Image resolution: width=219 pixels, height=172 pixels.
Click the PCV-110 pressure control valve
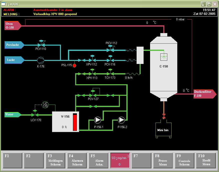click(41, 44)
